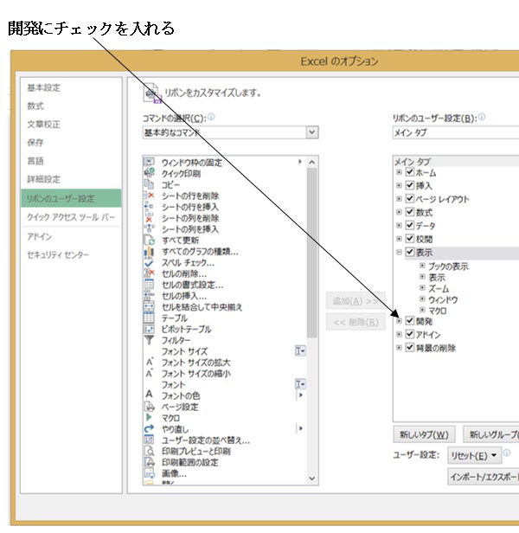Open クイック アクセス ツール バー category
This screenshot has height=533, width=519.
[71, 217]
